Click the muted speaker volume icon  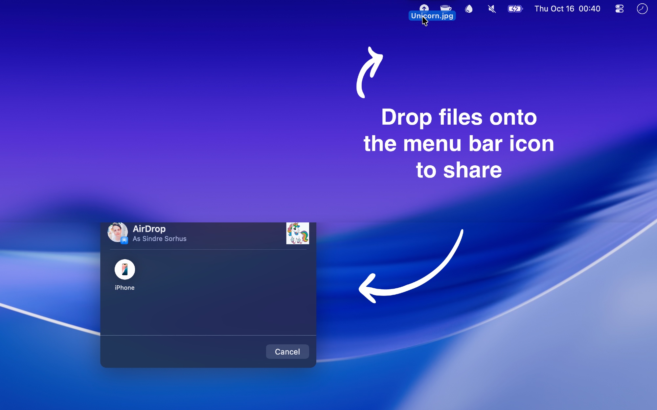[x=492, y=9]
